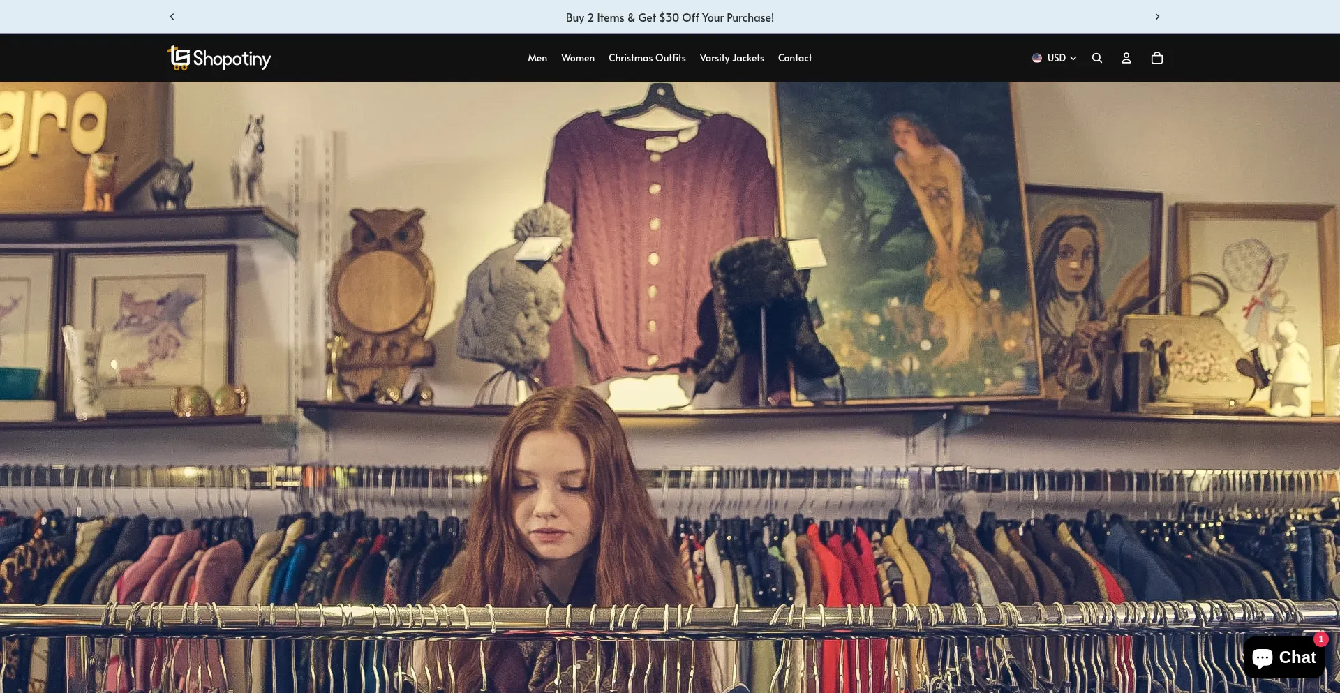Image resolution: width=1340 pixels, height=693 pixels.
Task: Click the red chat notification badge
Action: [x=1320, y=639]
